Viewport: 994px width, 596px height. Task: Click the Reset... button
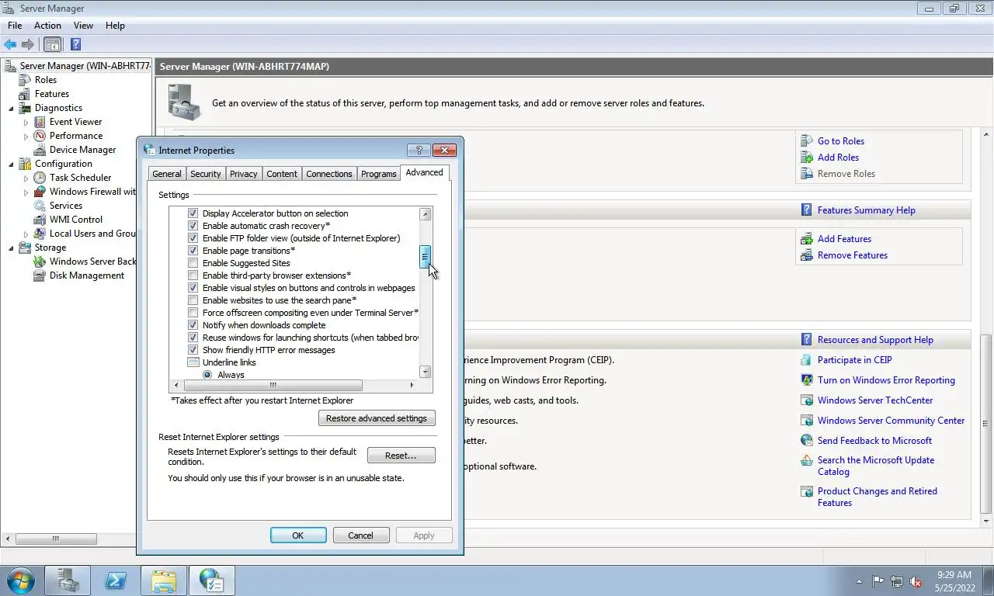tap(401, 456)
